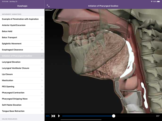
Task: Open the Laryngeal Elevation animation
Action: pos(11,62)
